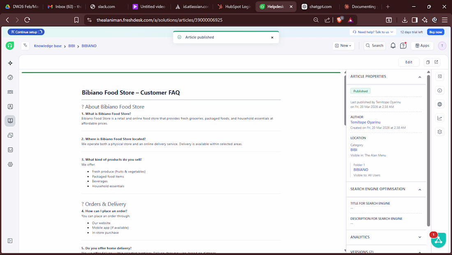Open the BIBI category link in properties

[x=354, y=150]
